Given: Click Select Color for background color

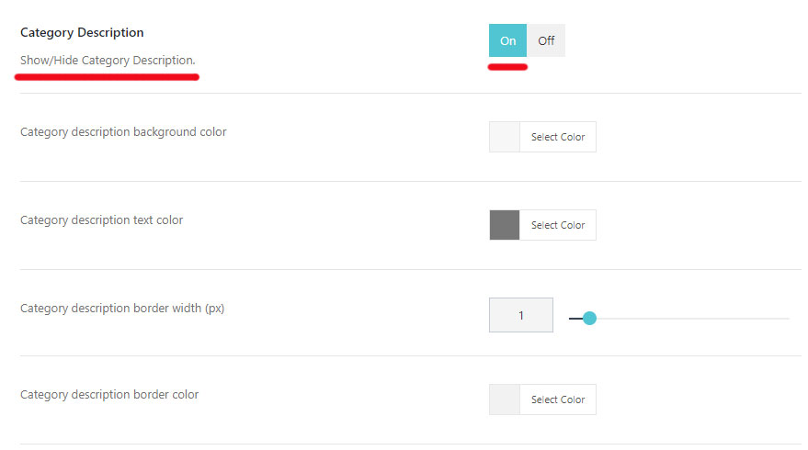Looking at the screenshot, I should tap(558, 137).
